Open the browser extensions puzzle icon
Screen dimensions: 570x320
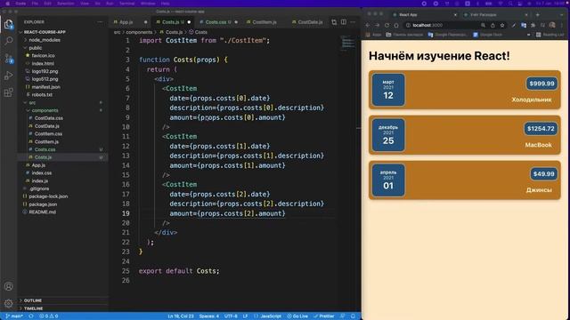click(x=533, y=25)
